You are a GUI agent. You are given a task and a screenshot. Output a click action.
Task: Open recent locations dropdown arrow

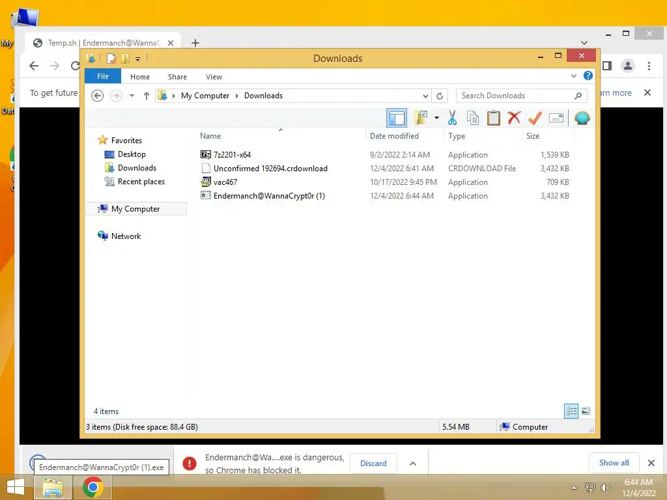132,96
